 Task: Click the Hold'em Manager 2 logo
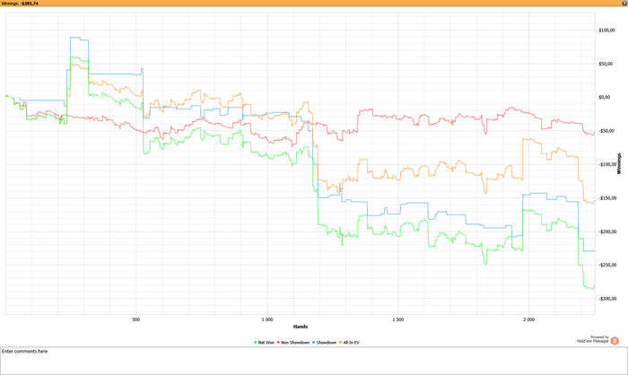coord(615,341)
